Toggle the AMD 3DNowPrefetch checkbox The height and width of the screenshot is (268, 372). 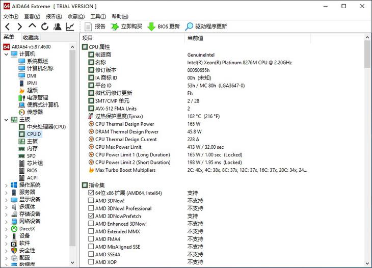91,216
